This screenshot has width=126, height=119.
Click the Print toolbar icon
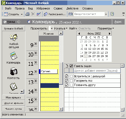pos(28,14)
